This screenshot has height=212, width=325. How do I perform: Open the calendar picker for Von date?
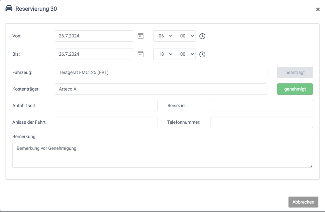tap(141, 36)
